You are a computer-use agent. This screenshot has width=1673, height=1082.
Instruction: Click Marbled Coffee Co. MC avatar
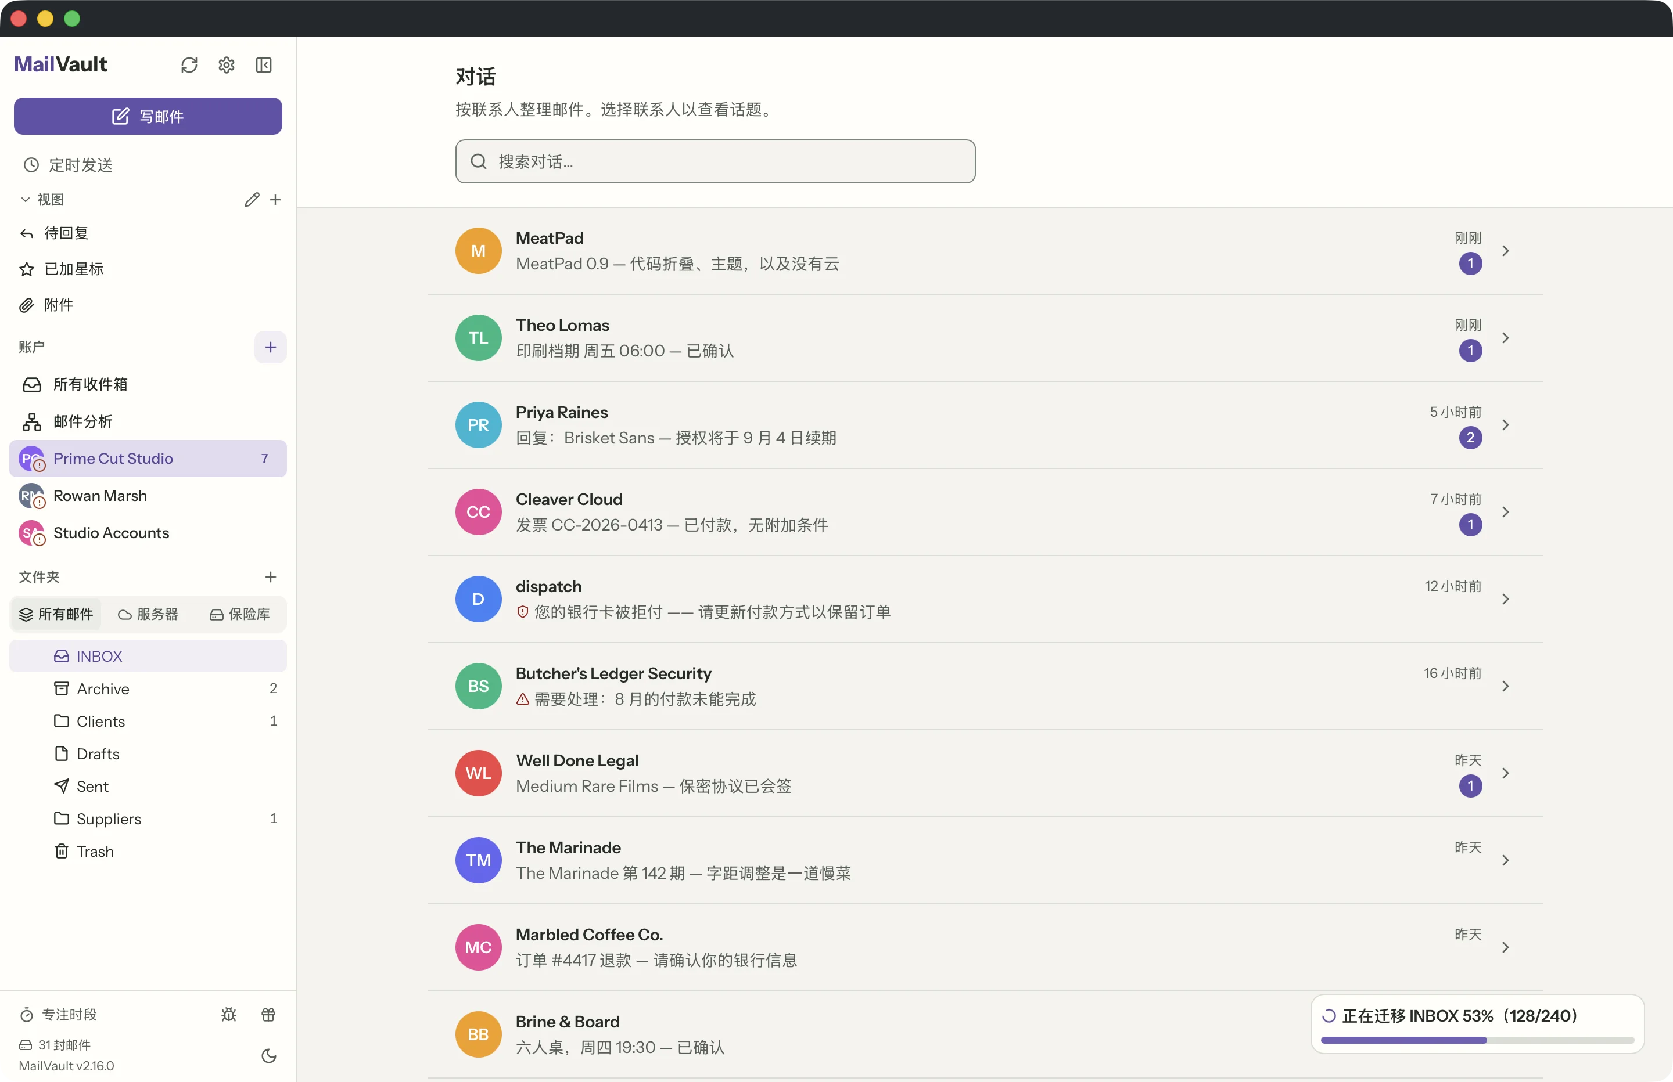point(478,947)
